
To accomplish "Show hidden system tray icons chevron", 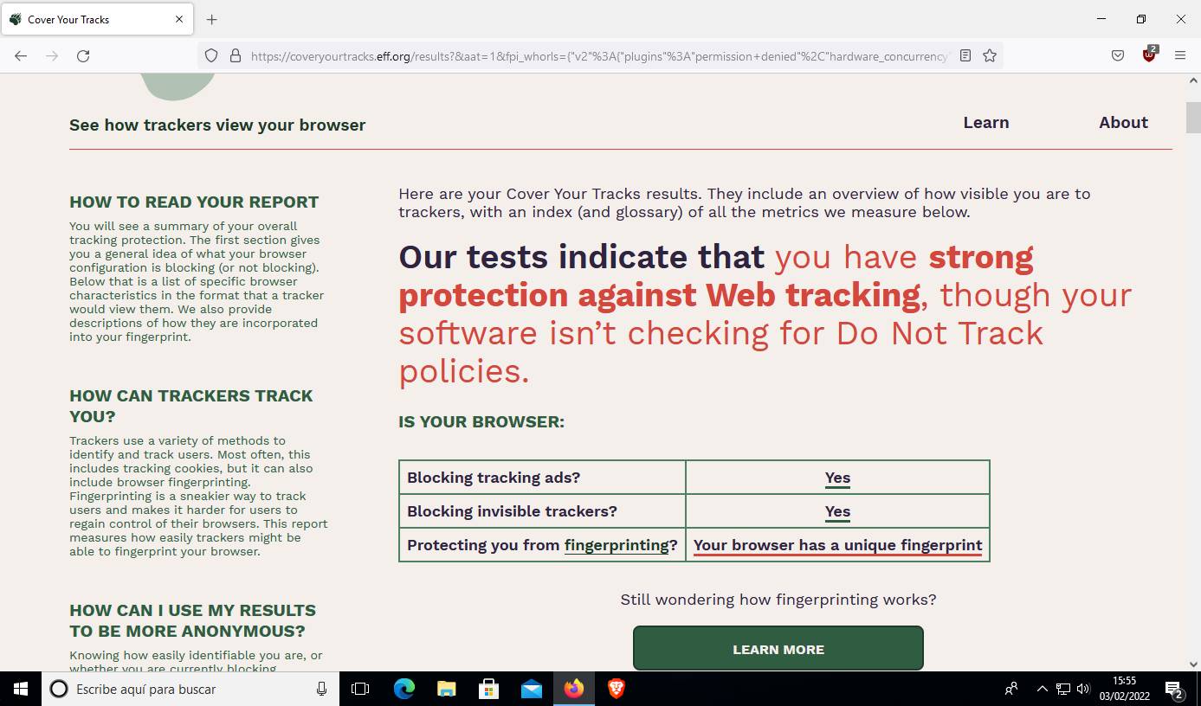I will point(1042,690).
